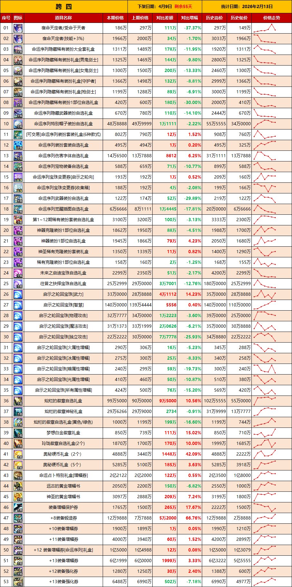Screen dimensions: 292x587
Task: Select the 远古的黄金增幅书 icon
Action: (x=18, y=486)
